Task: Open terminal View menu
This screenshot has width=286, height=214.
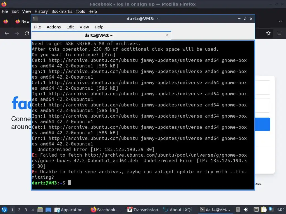Action: click(84, 27)
